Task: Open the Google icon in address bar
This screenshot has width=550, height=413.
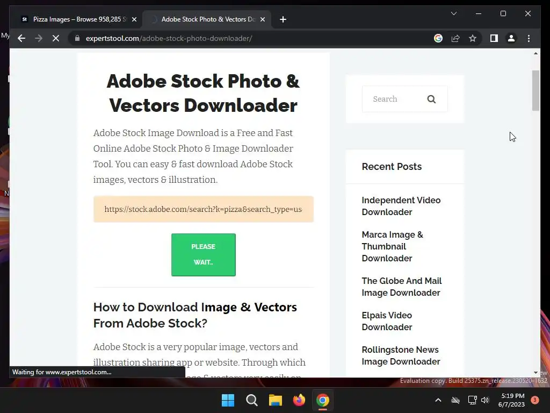Action: click(438, 38)
